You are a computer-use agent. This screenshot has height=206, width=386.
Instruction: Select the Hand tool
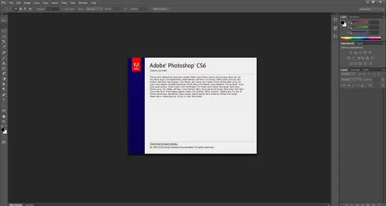pos(4,116)
